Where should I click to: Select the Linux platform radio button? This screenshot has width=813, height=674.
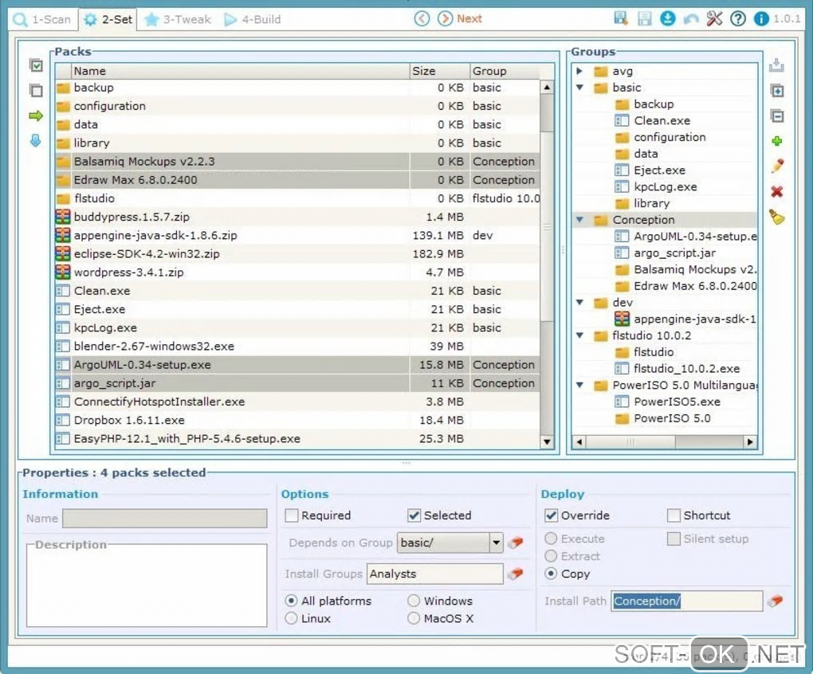292,618
